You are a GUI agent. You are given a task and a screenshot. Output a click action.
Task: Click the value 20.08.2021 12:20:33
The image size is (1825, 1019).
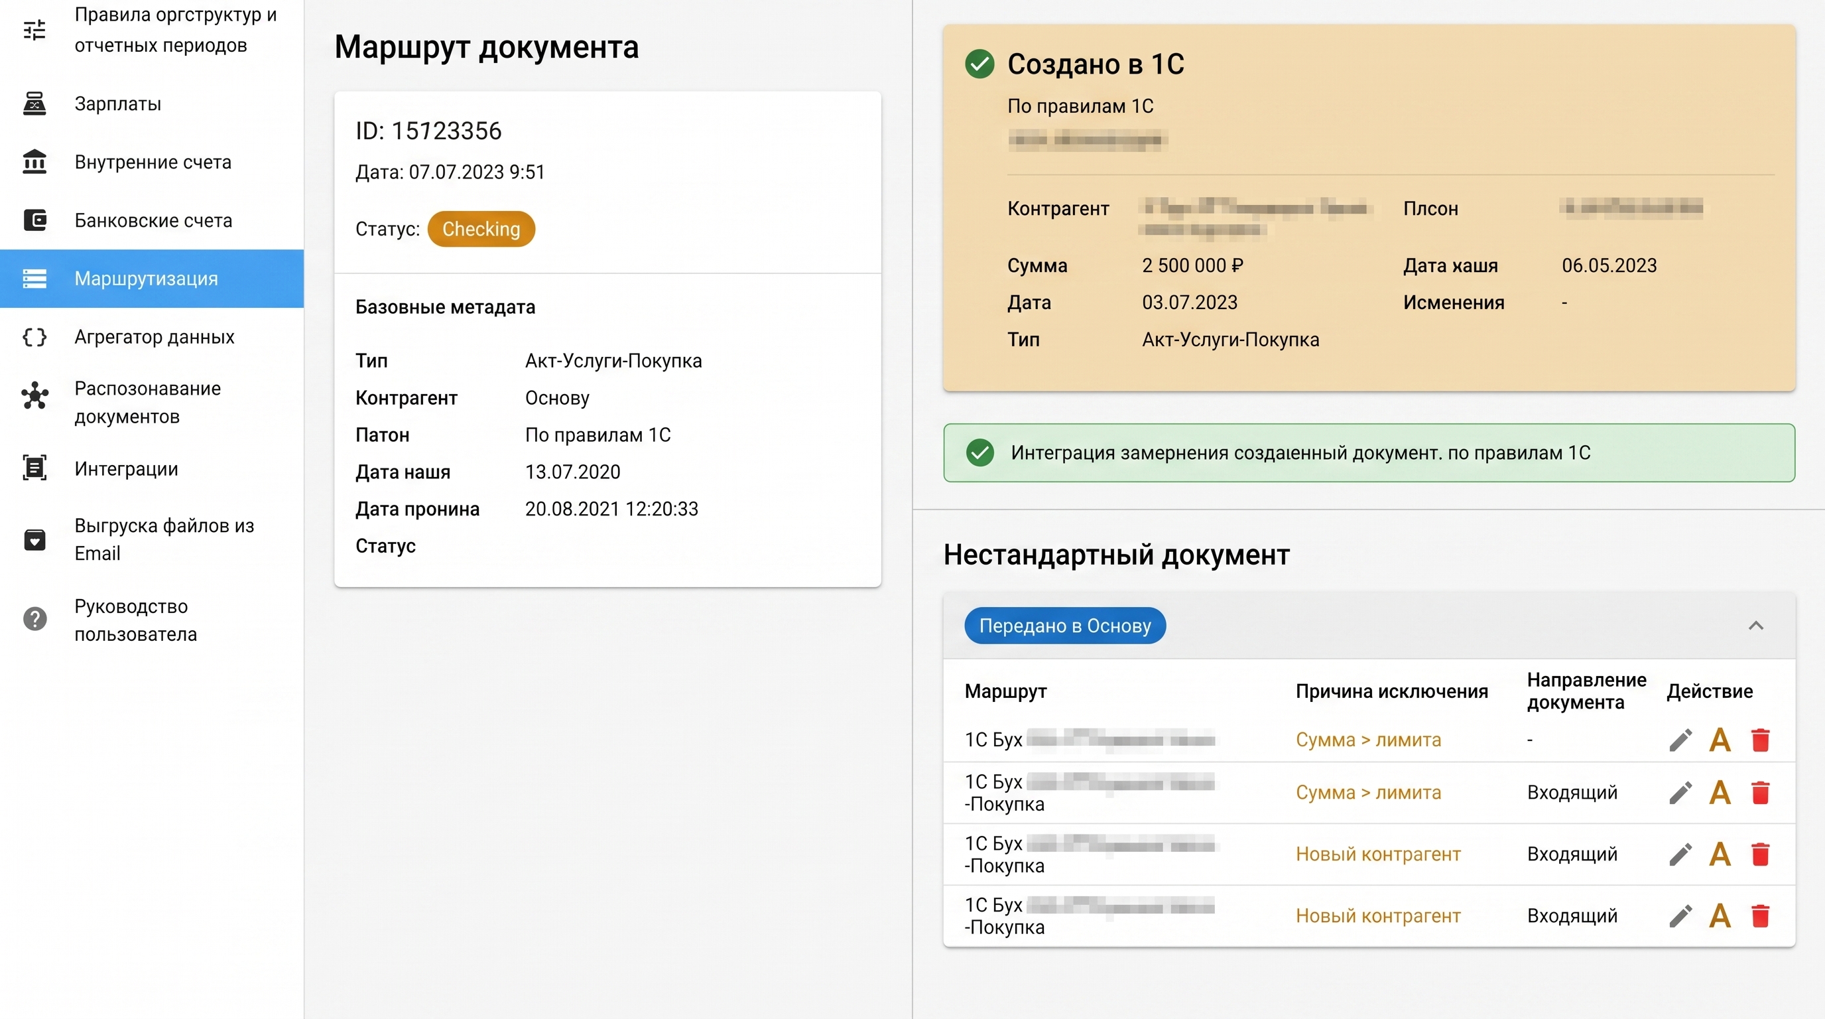611,509
